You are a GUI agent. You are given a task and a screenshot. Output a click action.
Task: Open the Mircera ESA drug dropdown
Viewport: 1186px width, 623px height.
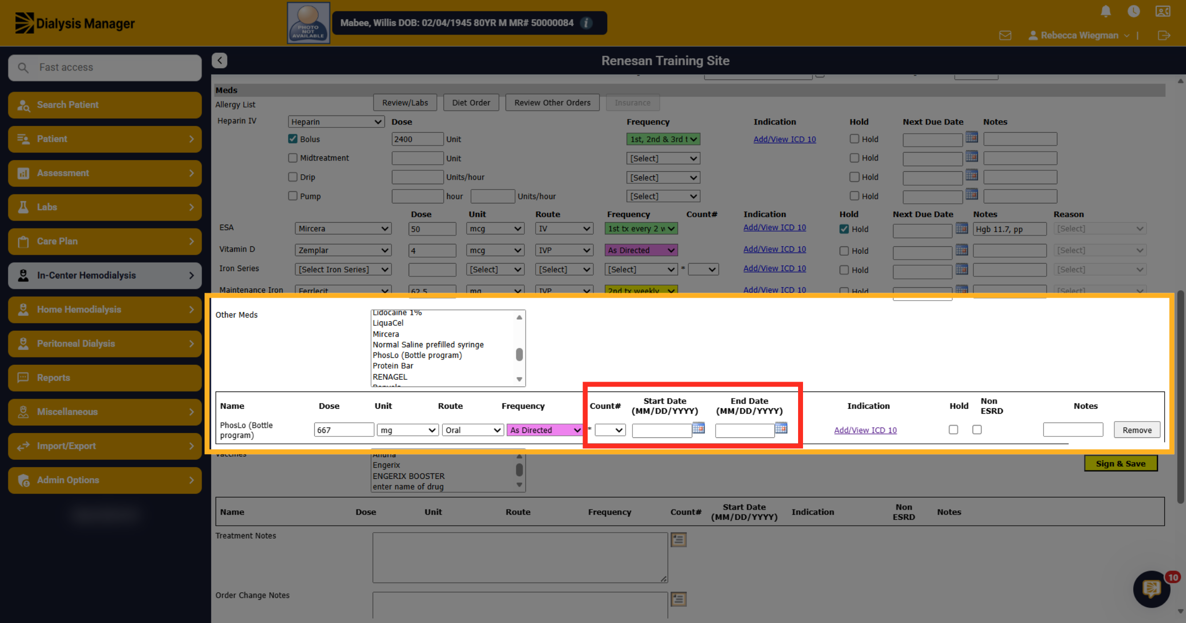343,229
